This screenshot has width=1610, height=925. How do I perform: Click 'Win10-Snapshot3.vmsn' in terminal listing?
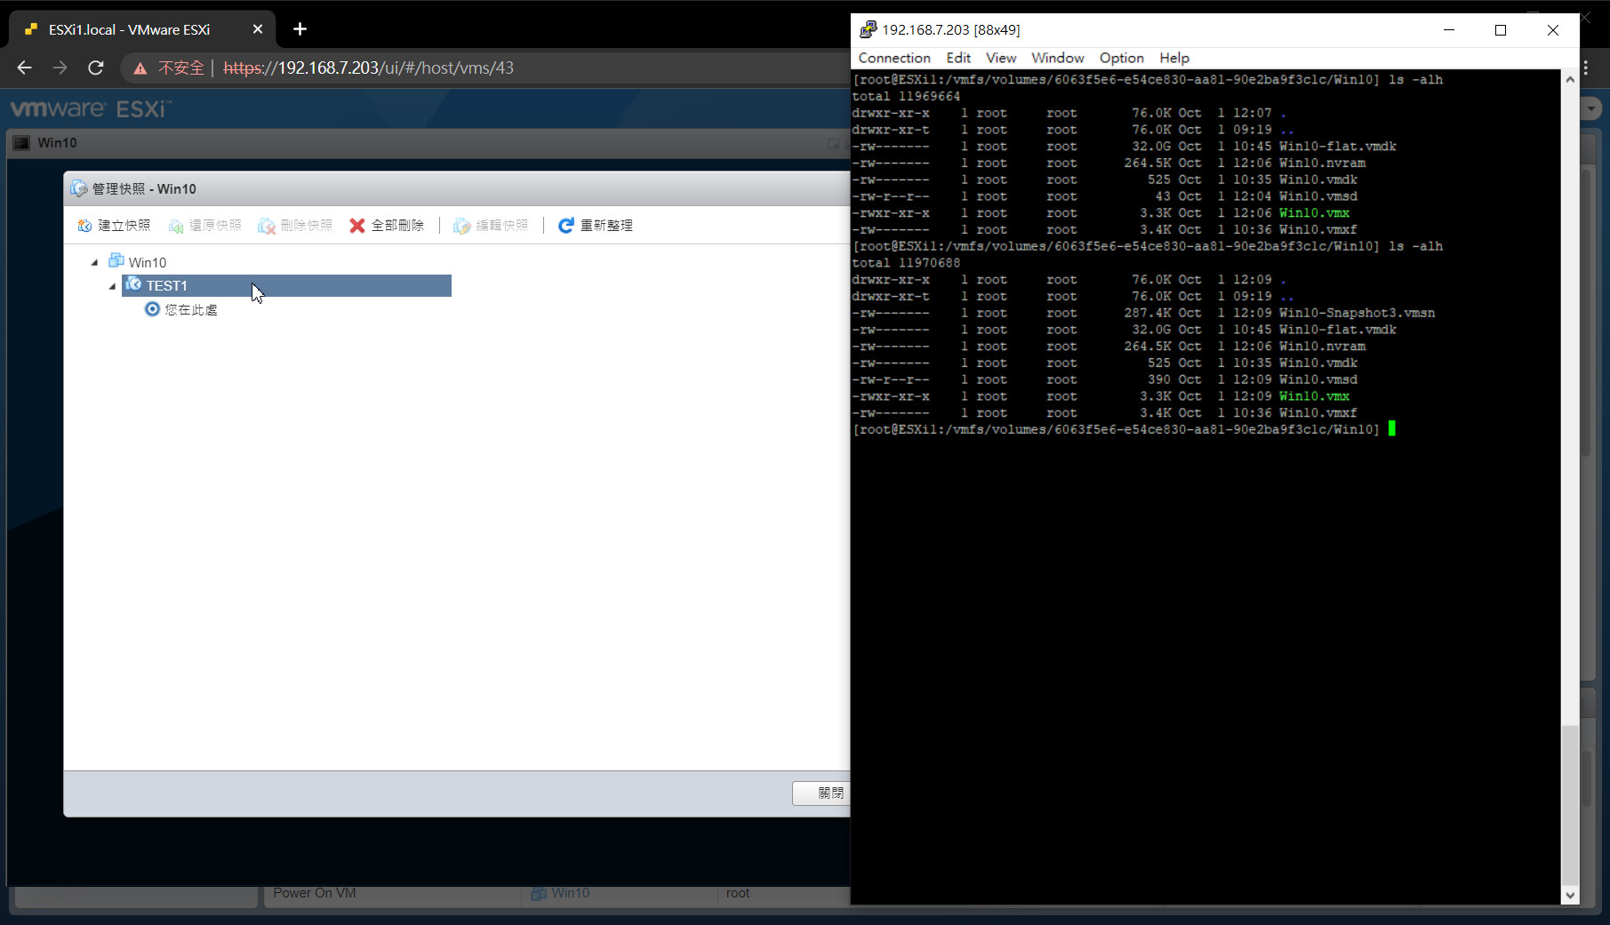tap(1357, 313)
